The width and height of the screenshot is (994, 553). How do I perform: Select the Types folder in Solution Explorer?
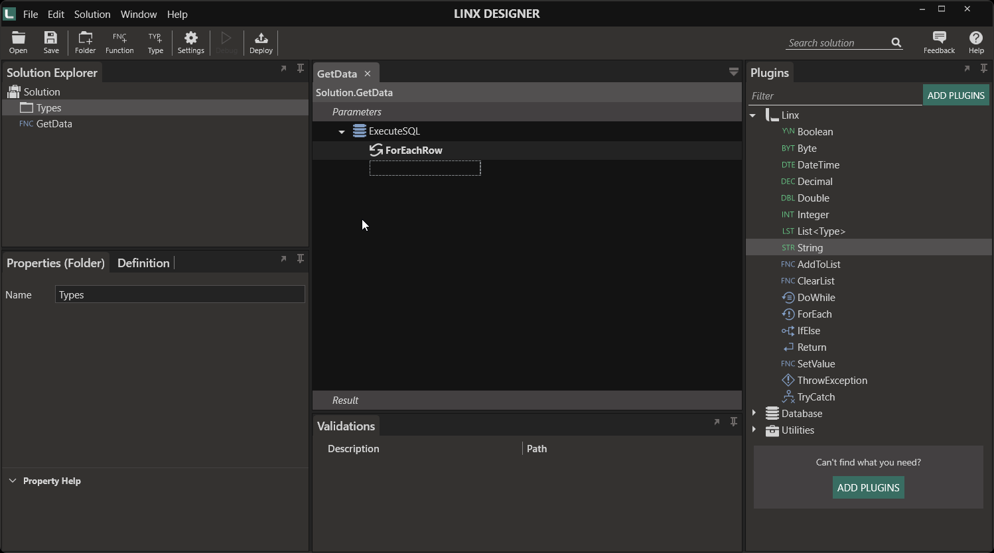pyautogui.click(x=155, y=107)
